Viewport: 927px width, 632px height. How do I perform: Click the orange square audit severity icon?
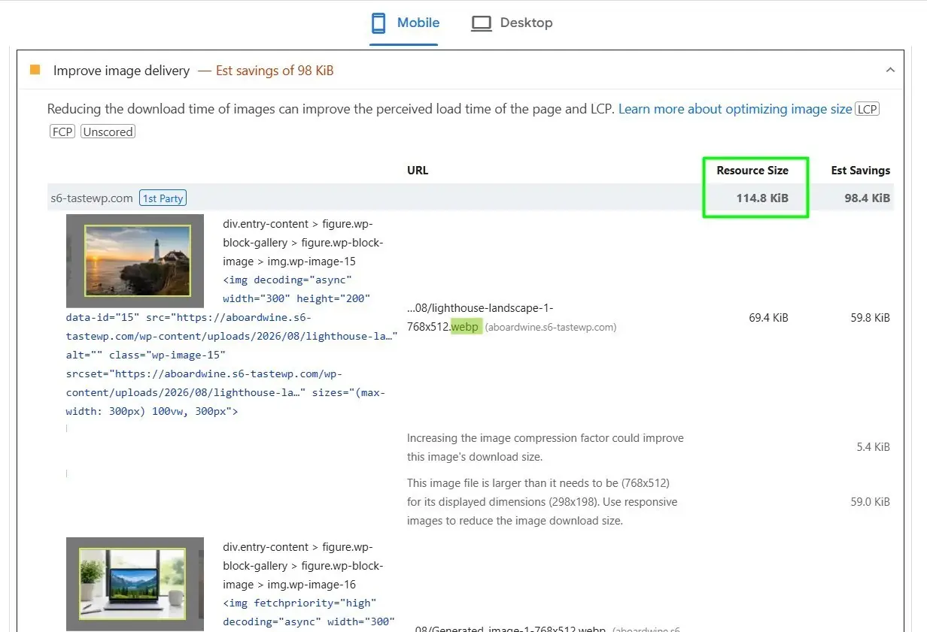(x=35, y=70)
